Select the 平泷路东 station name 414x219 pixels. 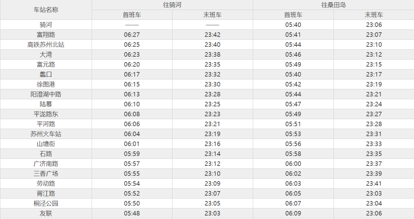click(46, 114)
